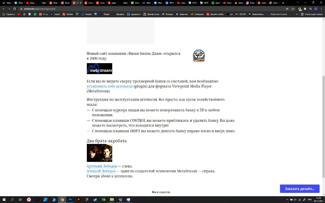Open the clock and date in tray
Image resolution: width=325 pixels, height=203 pixels.
[x=318, y=199]
